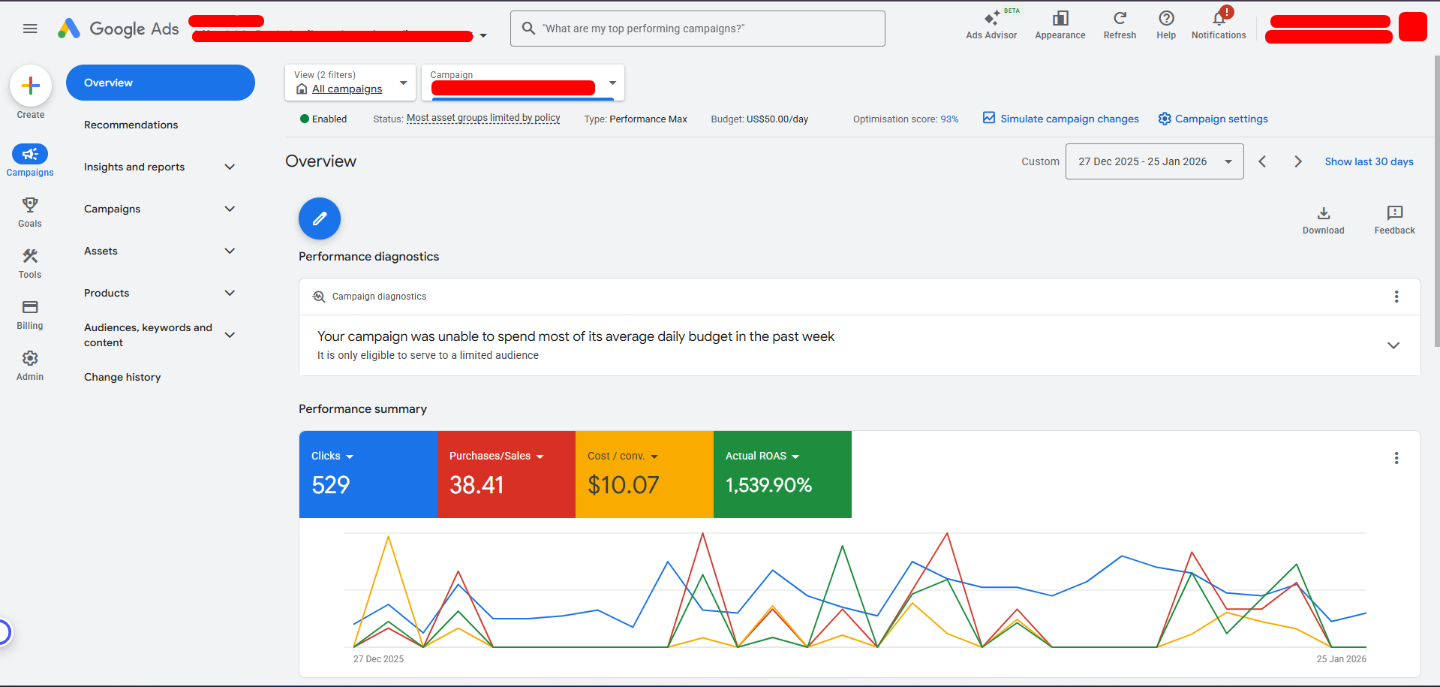Expand the campaign diagnostics message
Screen dimensions: 1440x687
coord(1393,345)
